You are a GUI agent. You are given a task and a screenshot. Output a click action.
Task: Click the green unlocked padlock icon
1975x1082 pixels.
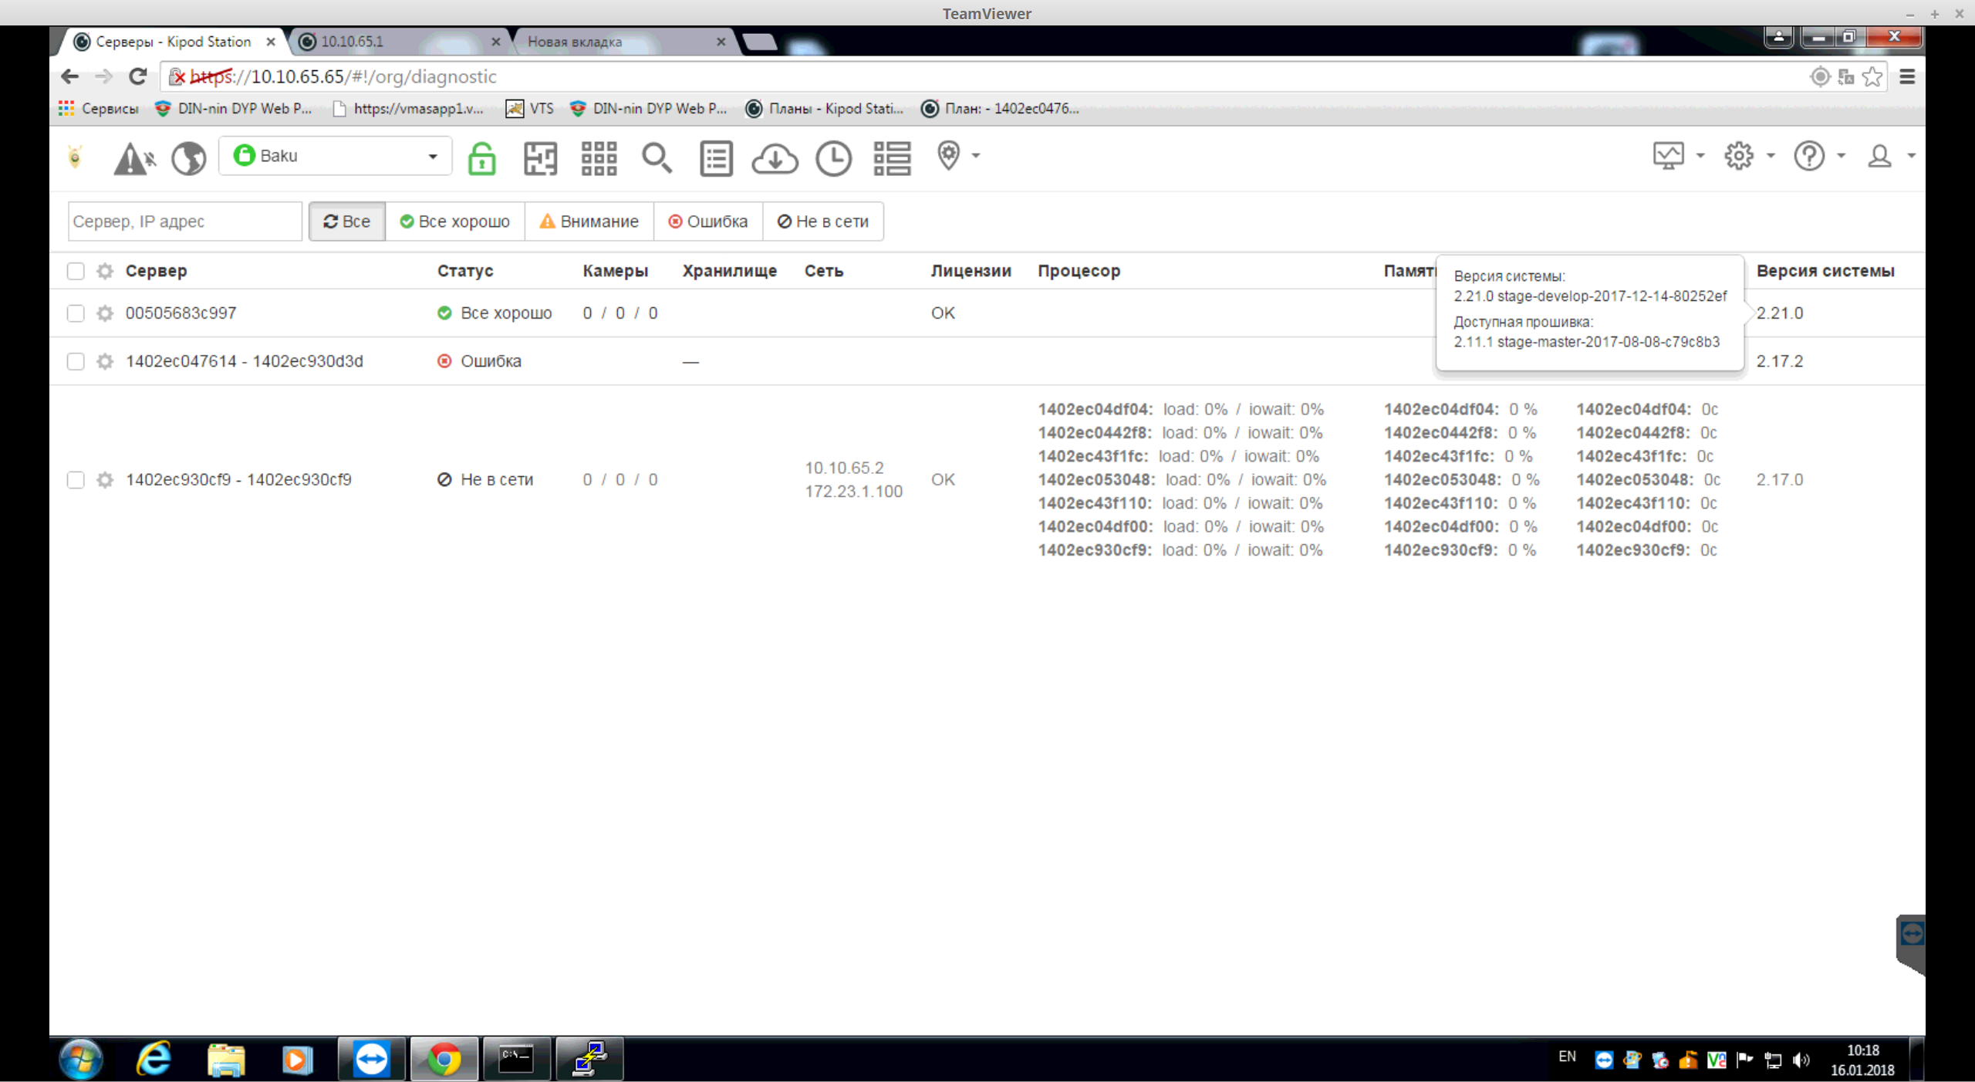[x=481, y=158]
